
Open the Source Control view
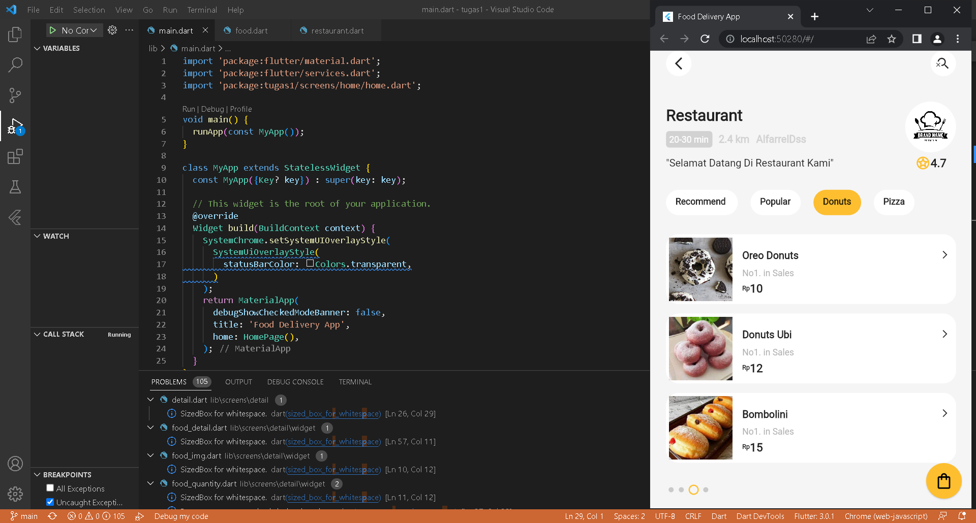[15, 95]
